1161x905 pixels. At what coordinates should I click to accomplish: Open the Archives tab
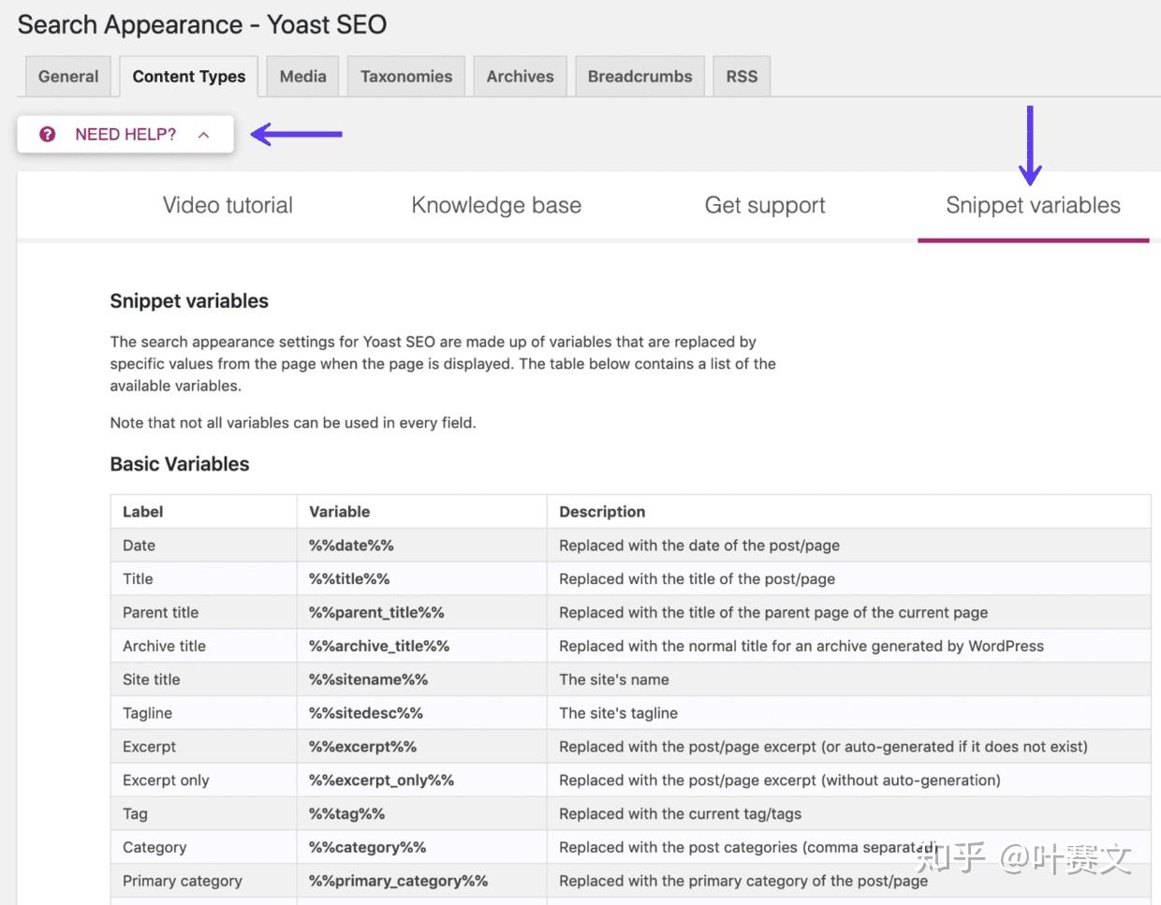(520, 76)
